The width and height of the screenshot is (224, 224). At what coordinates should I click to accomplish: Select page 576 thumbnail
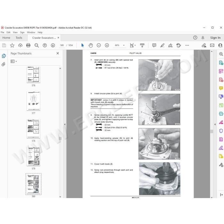click(x=33, y=75)
